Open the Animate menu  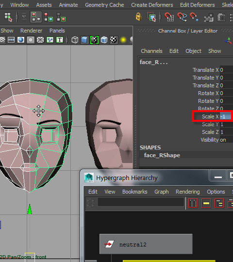[x=68, y=5]
